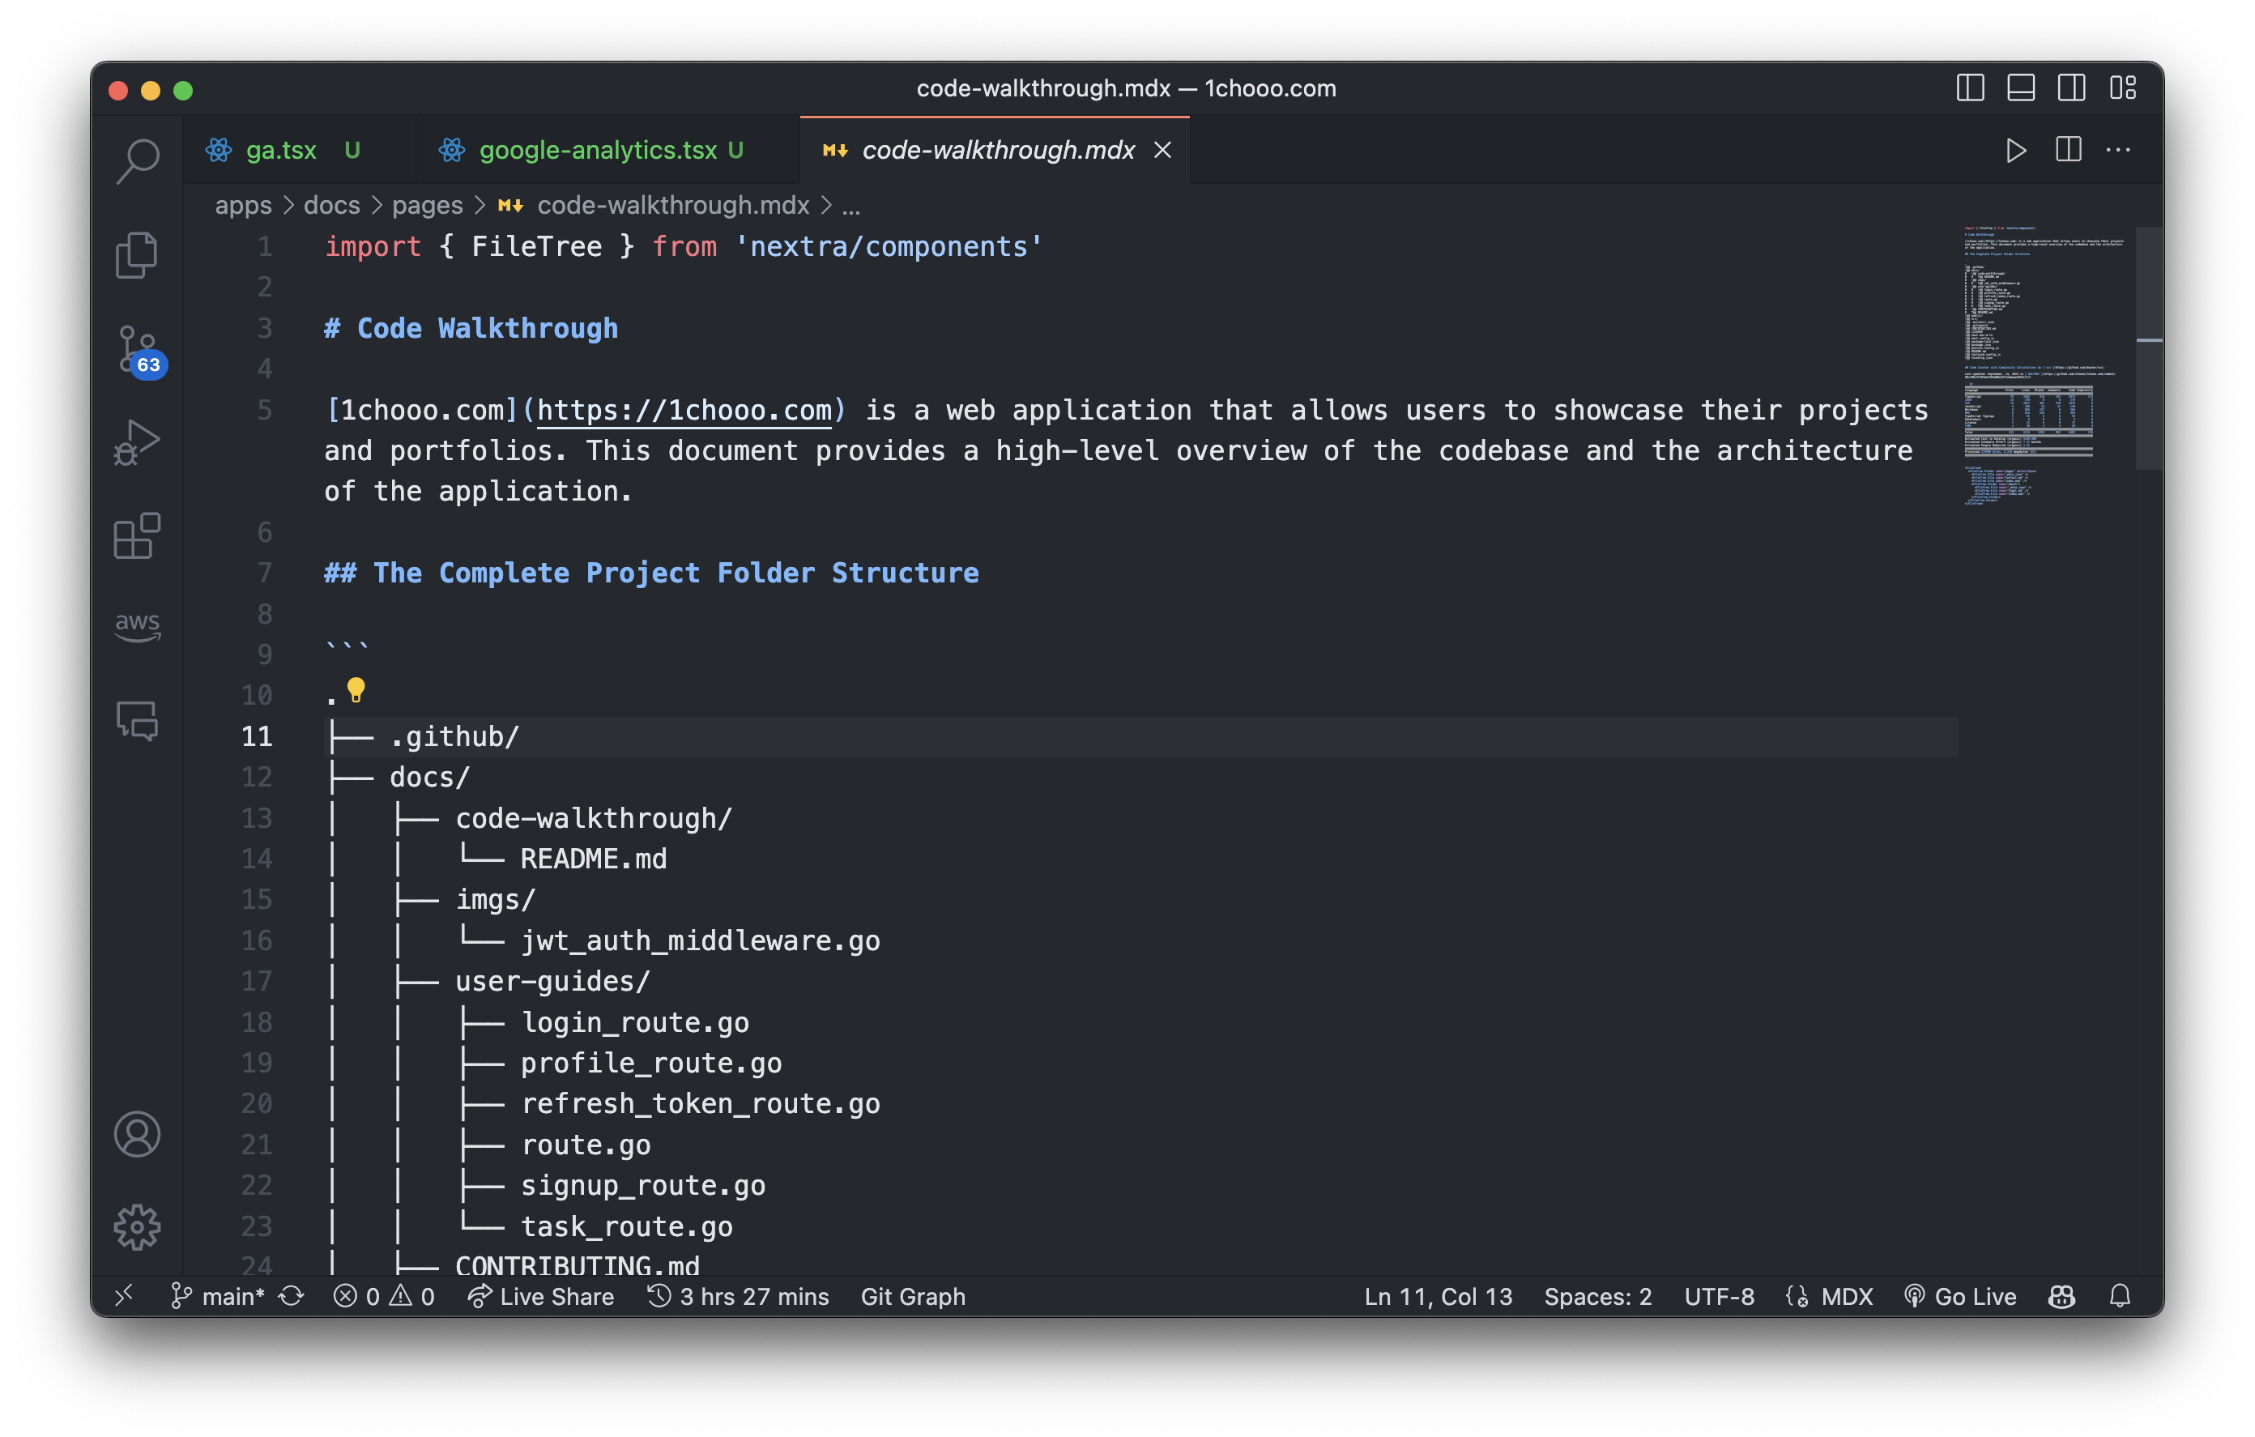2255x1437 pixels.
Task: Run the current file with the play button
Action: pyautogui.click(x=2016, y=150)
